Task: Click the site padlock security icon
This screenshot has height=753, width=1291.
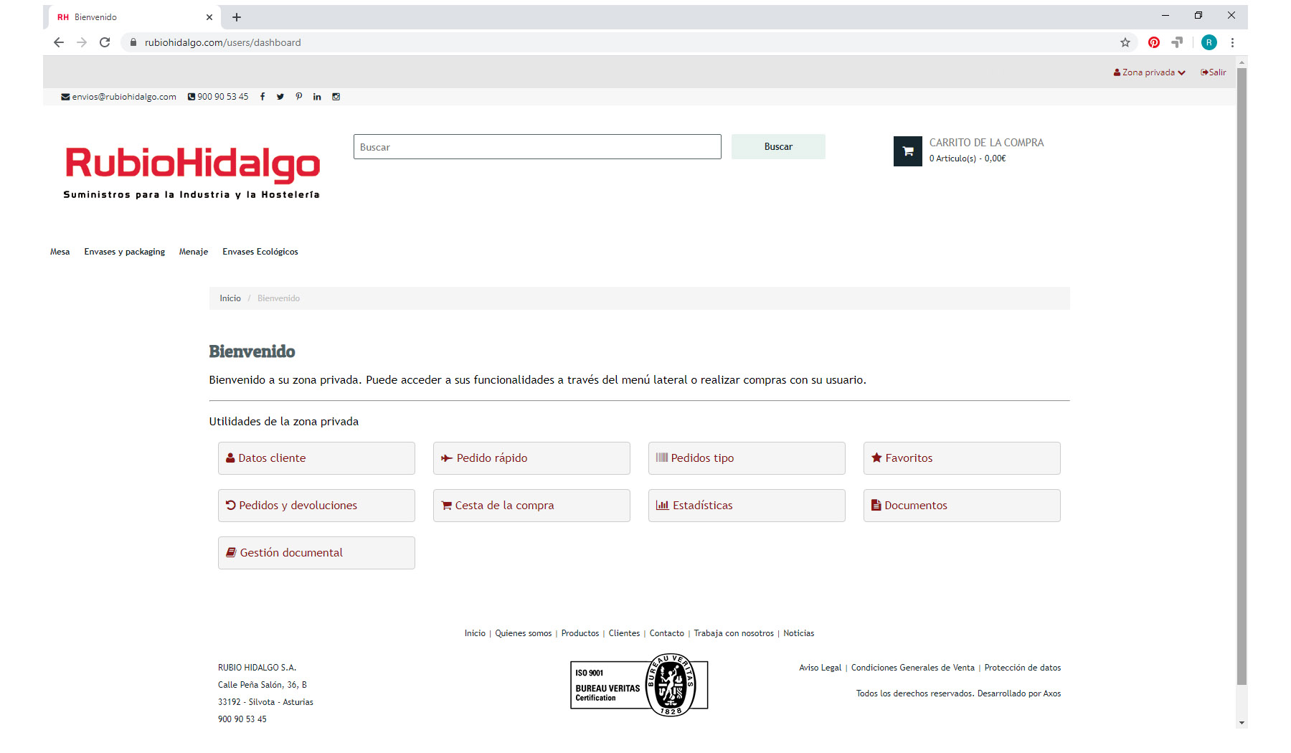Action: tap(133, 42)
